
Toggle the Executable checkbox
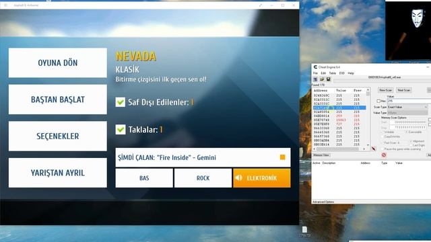pyautogui.click(x=407, y=132)
